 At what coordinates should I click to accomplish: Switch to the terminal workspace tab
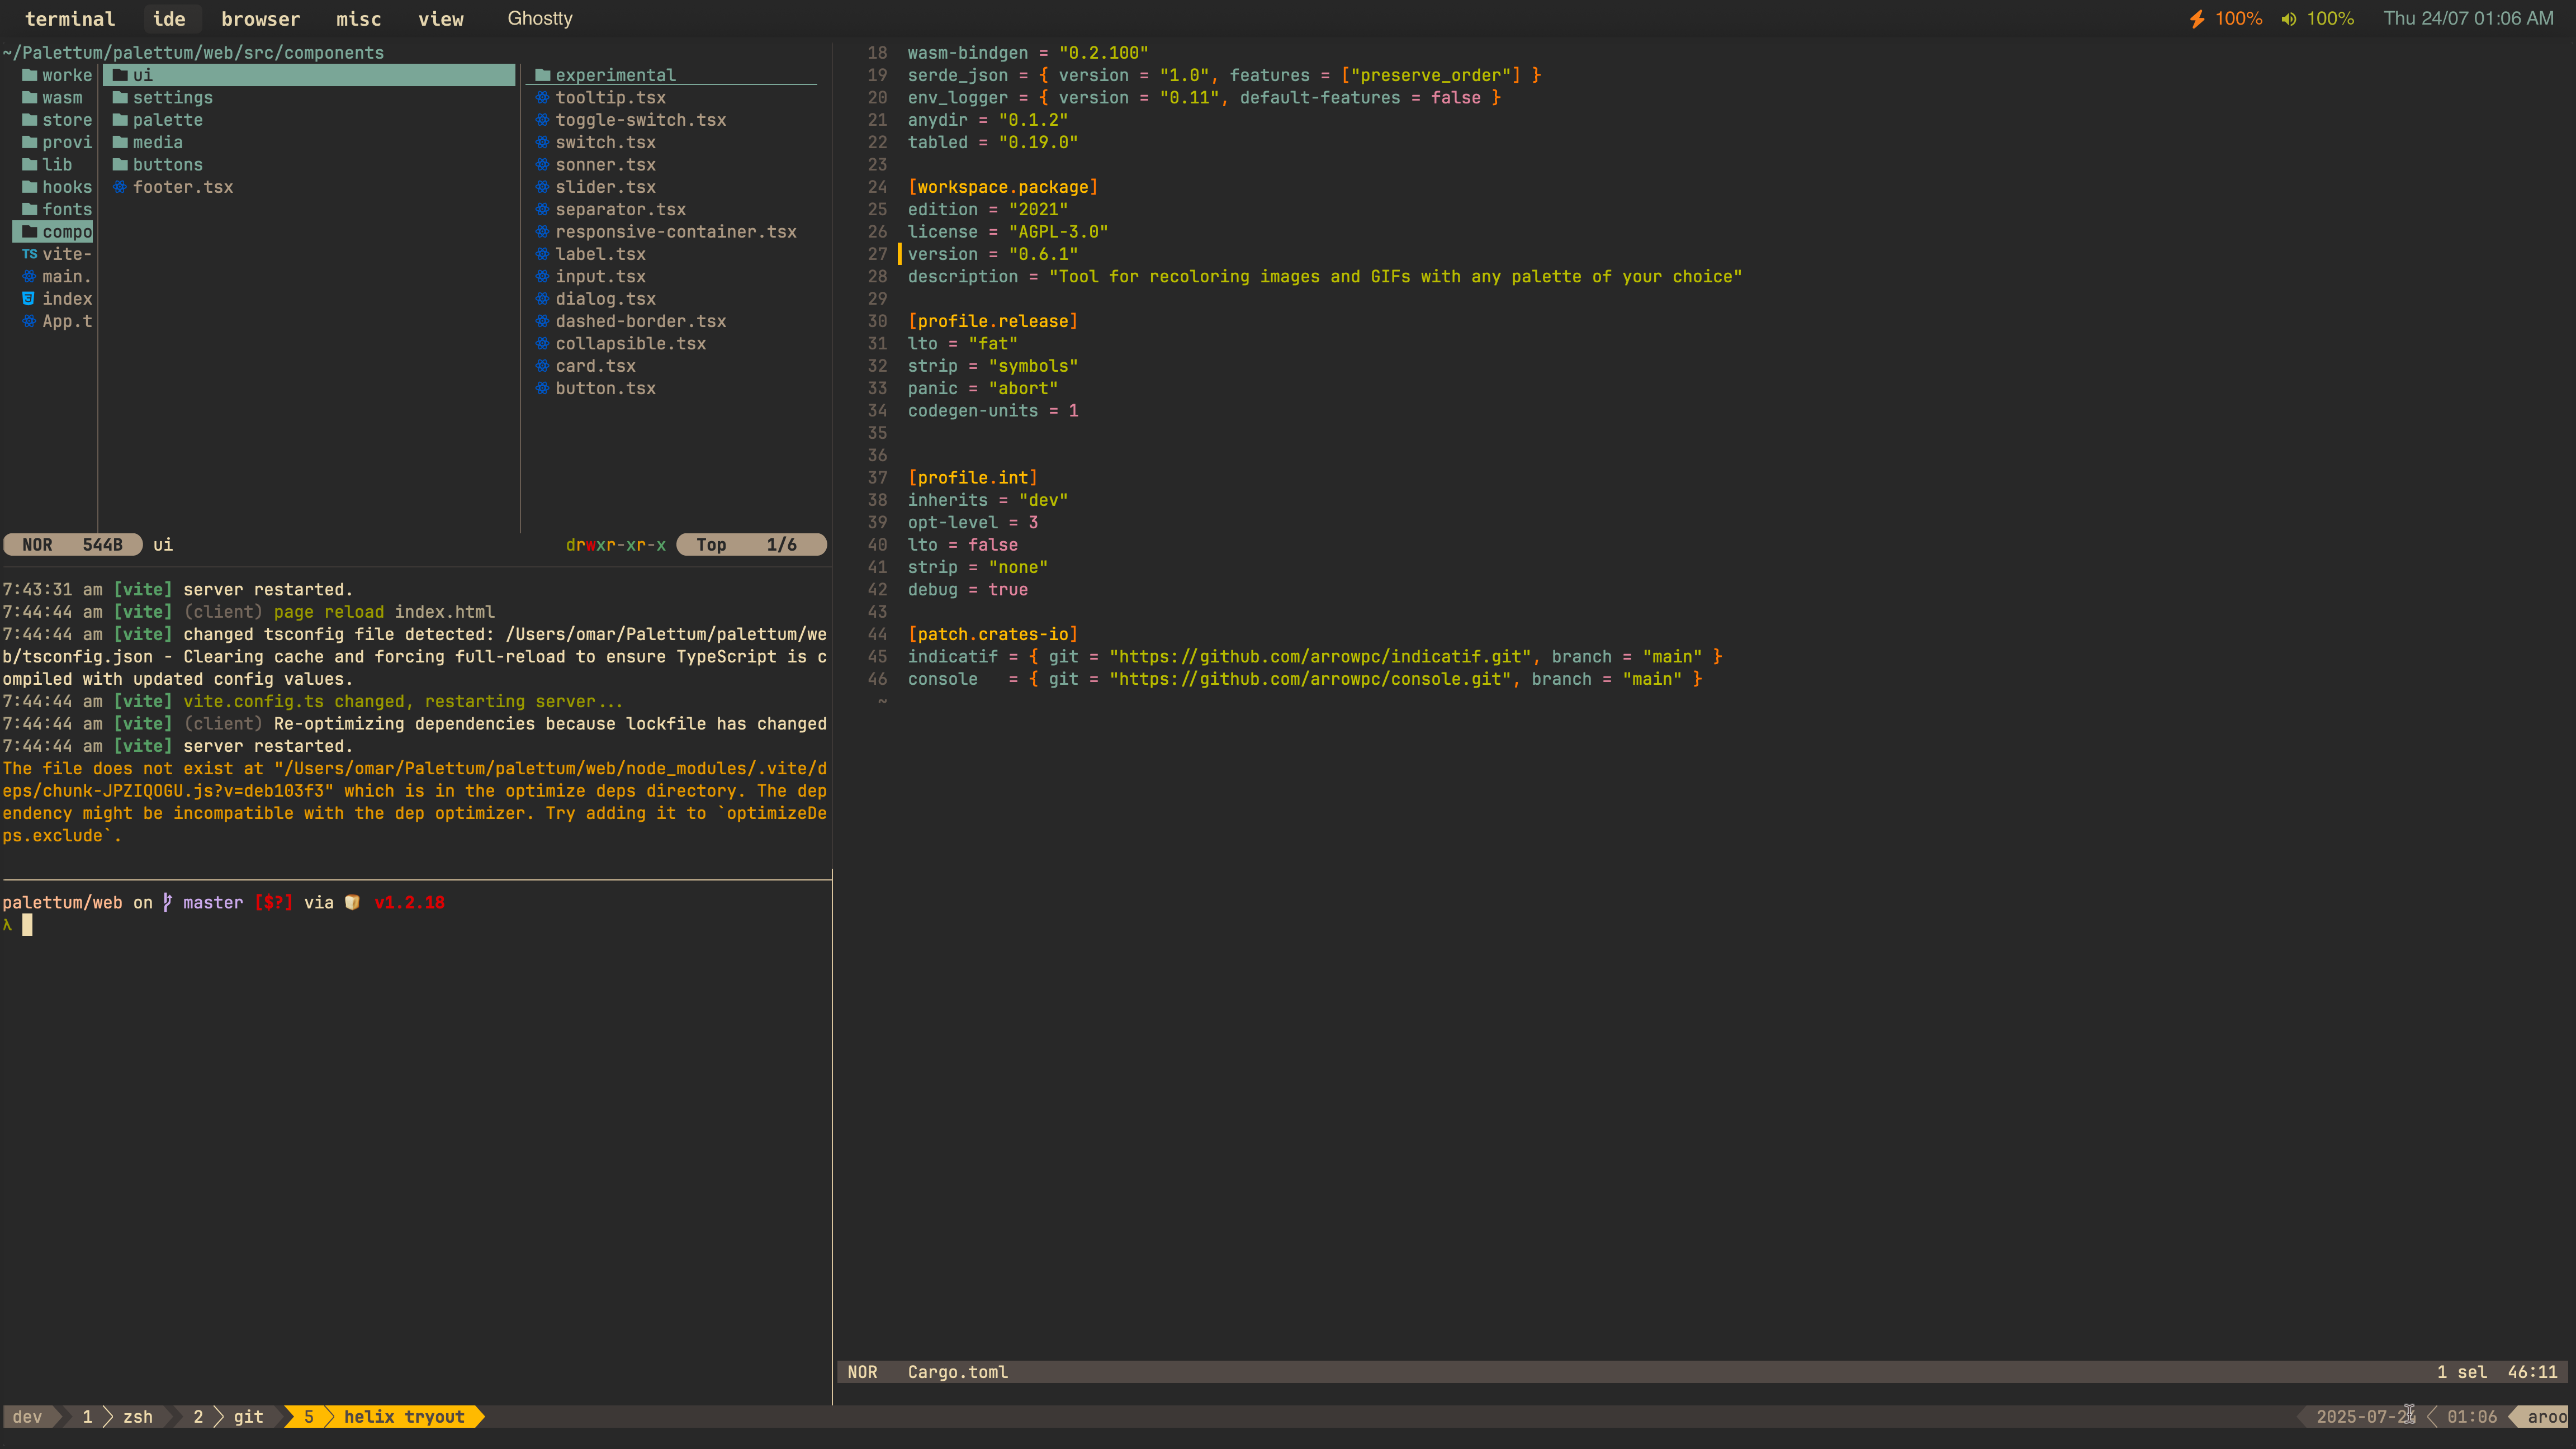(70, 19)
